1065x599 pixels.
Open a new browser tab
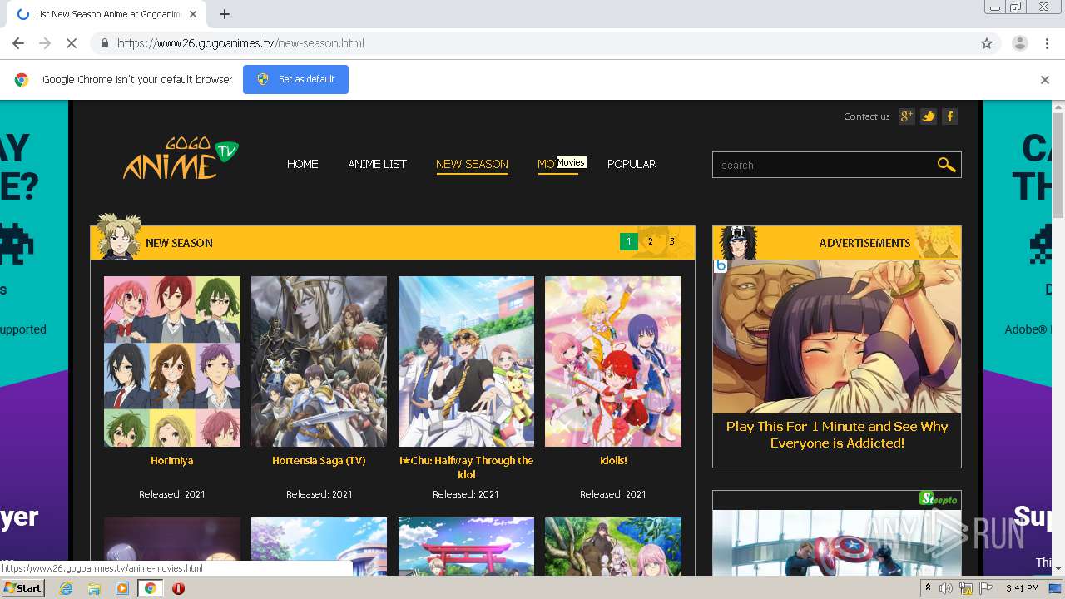click(x=225, y=14)
